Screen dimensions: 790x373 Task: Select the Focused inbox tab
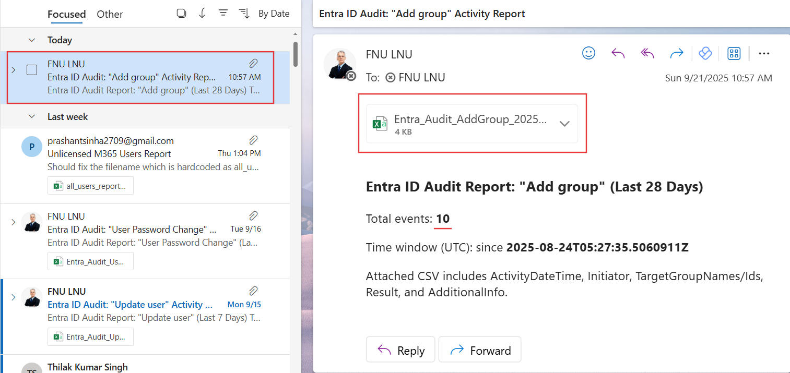[66, 14]
